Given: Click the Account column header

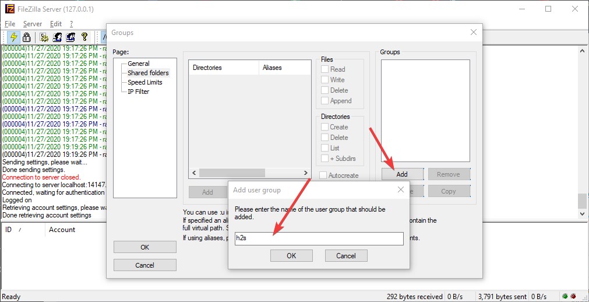Looking at the screenshot, I should [62, 229].
